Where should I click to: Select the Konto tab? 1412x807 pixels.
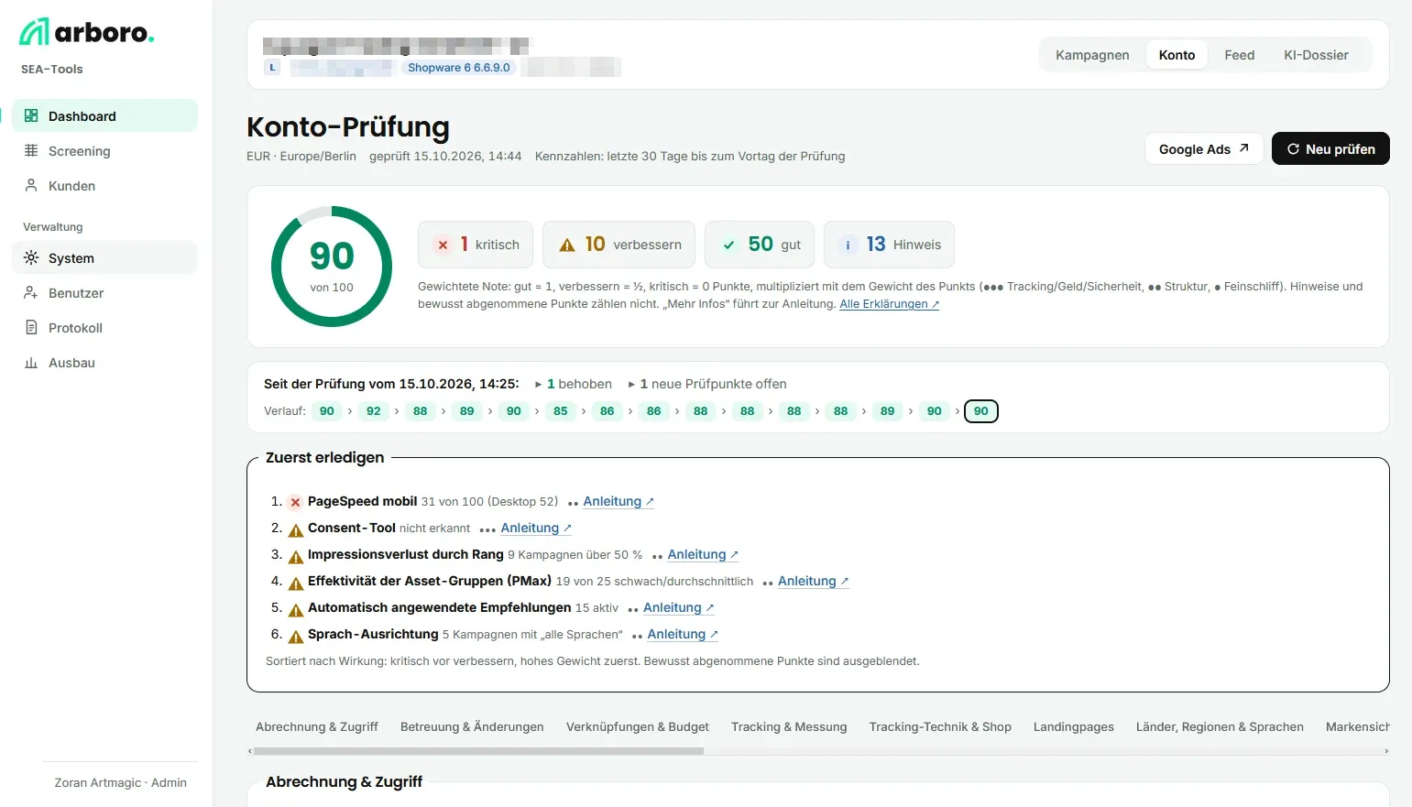1177,55
